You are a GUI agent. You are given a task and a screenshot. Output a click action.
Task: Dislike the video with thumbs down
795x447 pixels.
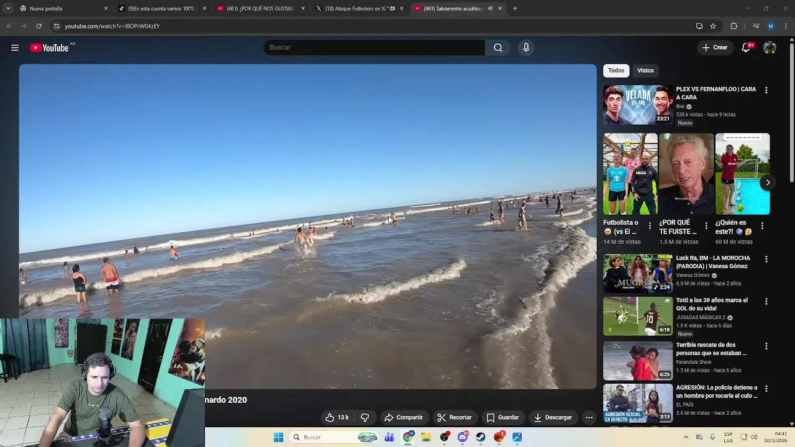tap(365, 418)
